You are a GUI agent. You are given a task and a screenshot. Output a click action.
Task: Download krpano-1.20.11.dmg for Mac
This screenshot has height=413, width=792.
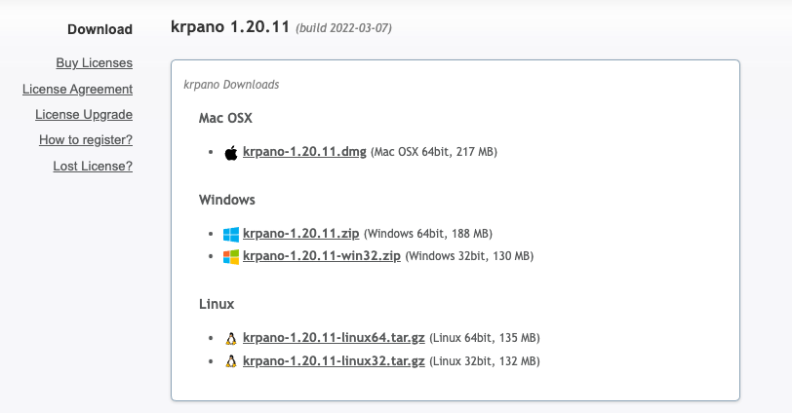(304, 152)
